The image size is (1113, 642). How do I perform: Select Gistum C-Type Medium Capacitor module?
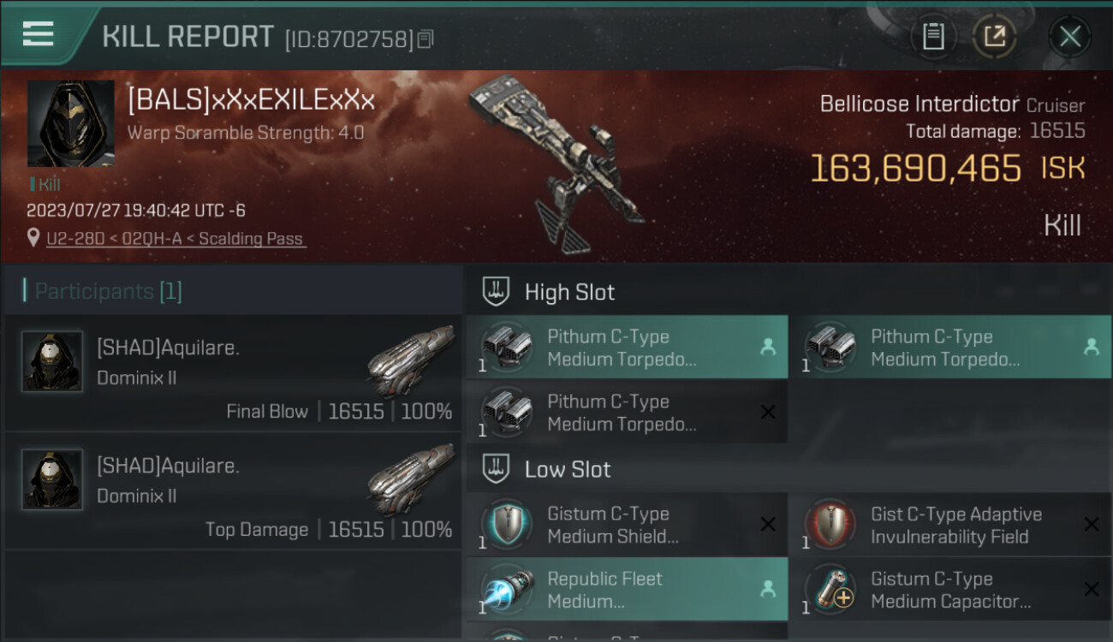(950, 589)
